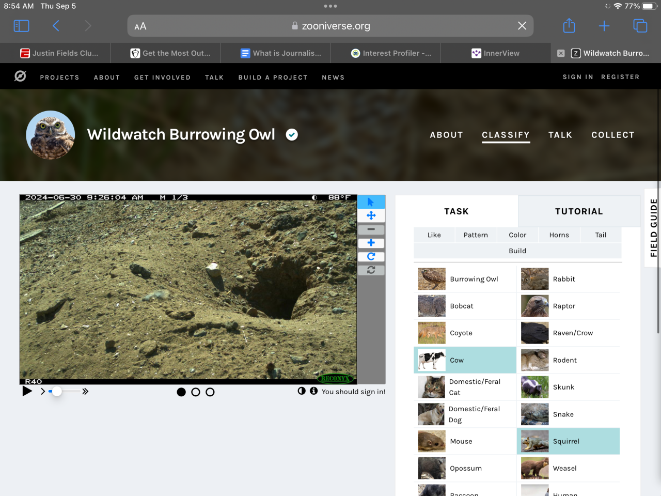Select the pan image tool

(x=371, y=215)
